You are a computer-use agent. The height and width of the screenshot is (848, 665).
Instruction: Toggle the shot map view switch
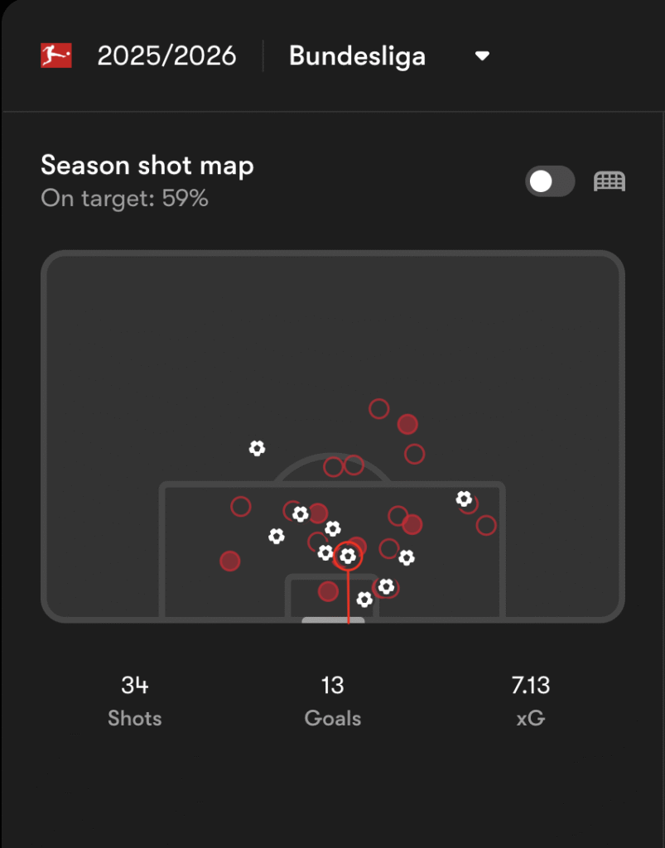point(550,181)
